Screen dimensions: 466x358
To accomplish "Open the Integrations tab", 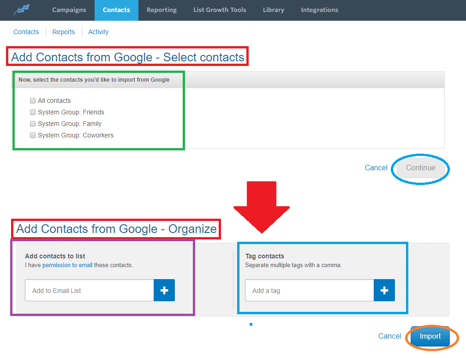I will coord(319,10).
